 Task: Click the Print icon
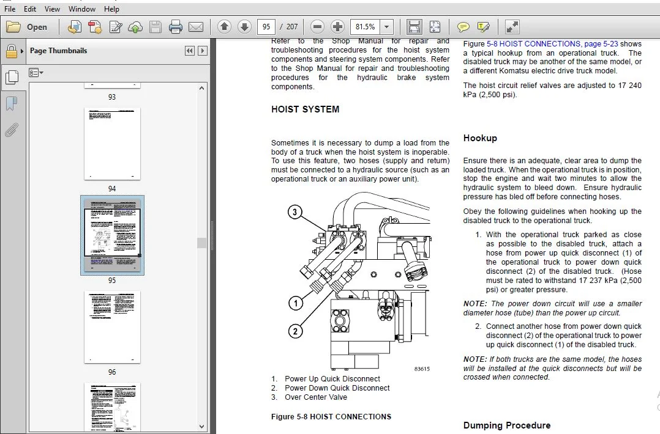(176, 27)
